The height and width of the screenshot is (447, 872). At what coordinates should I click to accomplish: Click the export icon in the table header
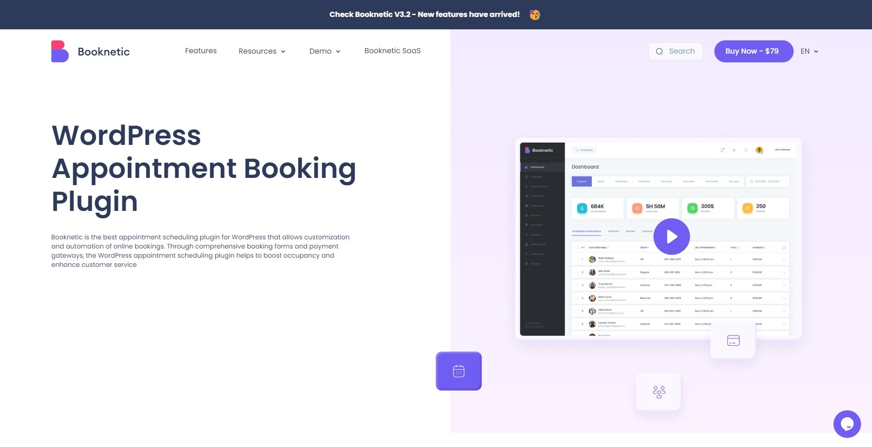pyautogui.click(x=784, y=248)
